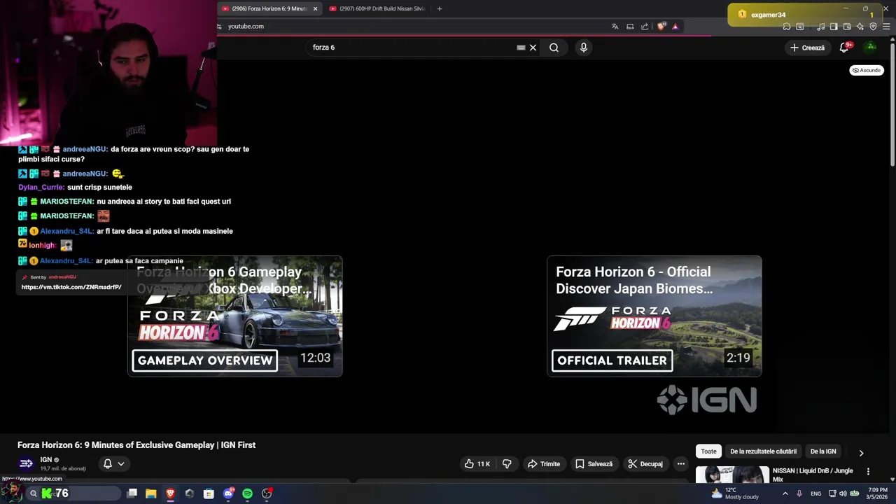Select the De la IGN filter chip

pyautogui.click(x=823, y=451)
